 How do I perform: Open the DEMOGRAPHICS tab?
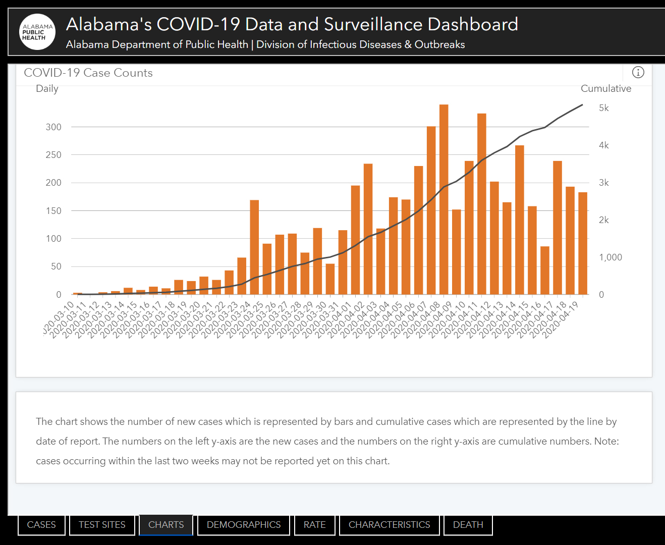point(244,525)
